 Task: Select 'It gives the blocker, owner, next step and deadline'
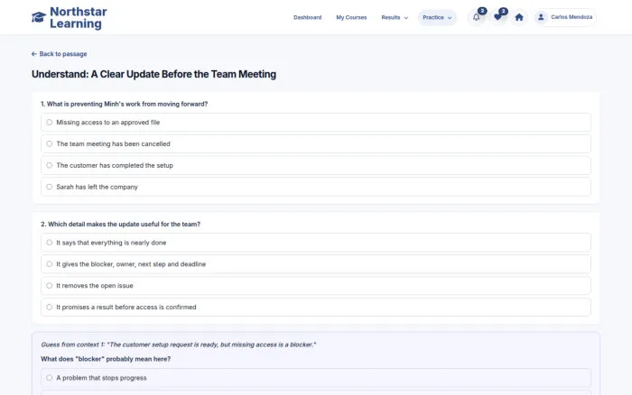pyautogui.click(x=316, y=264)
